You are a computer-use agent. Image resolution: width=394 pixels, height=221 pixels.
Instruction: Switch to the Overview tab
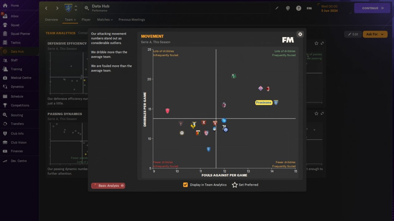point(51,20)
